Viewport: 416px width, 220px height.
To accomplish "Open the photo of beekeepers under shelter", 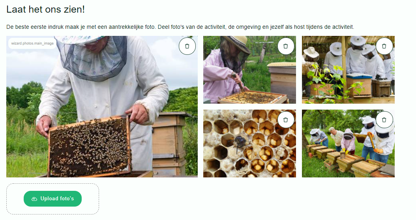I will [348, 70].
